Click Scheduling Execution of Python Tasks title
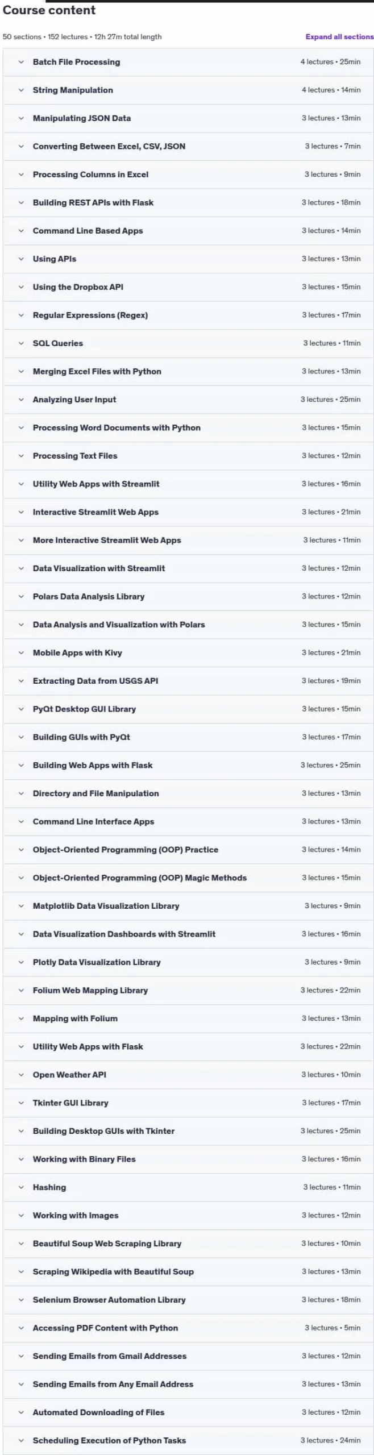The height and width of the screenshot is (1455, 374). coord(109,1440)
